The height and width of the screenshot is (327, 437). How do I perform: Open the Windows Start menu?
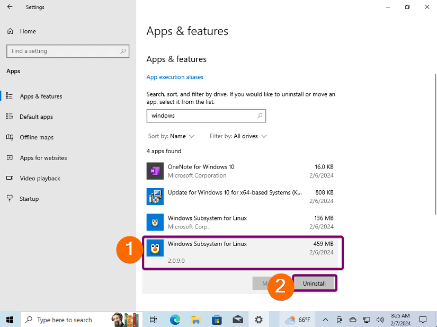coord(10,320)
